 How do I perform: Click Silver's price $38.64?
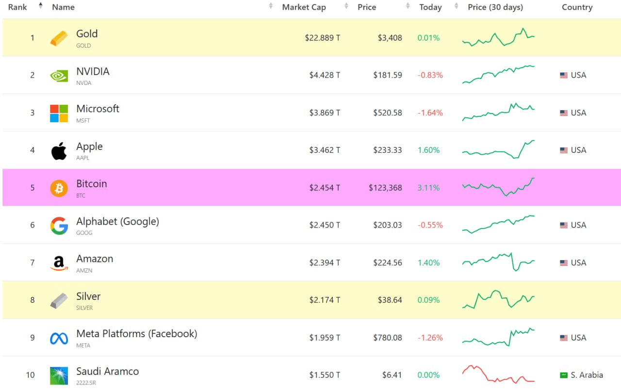click(390, 300)
